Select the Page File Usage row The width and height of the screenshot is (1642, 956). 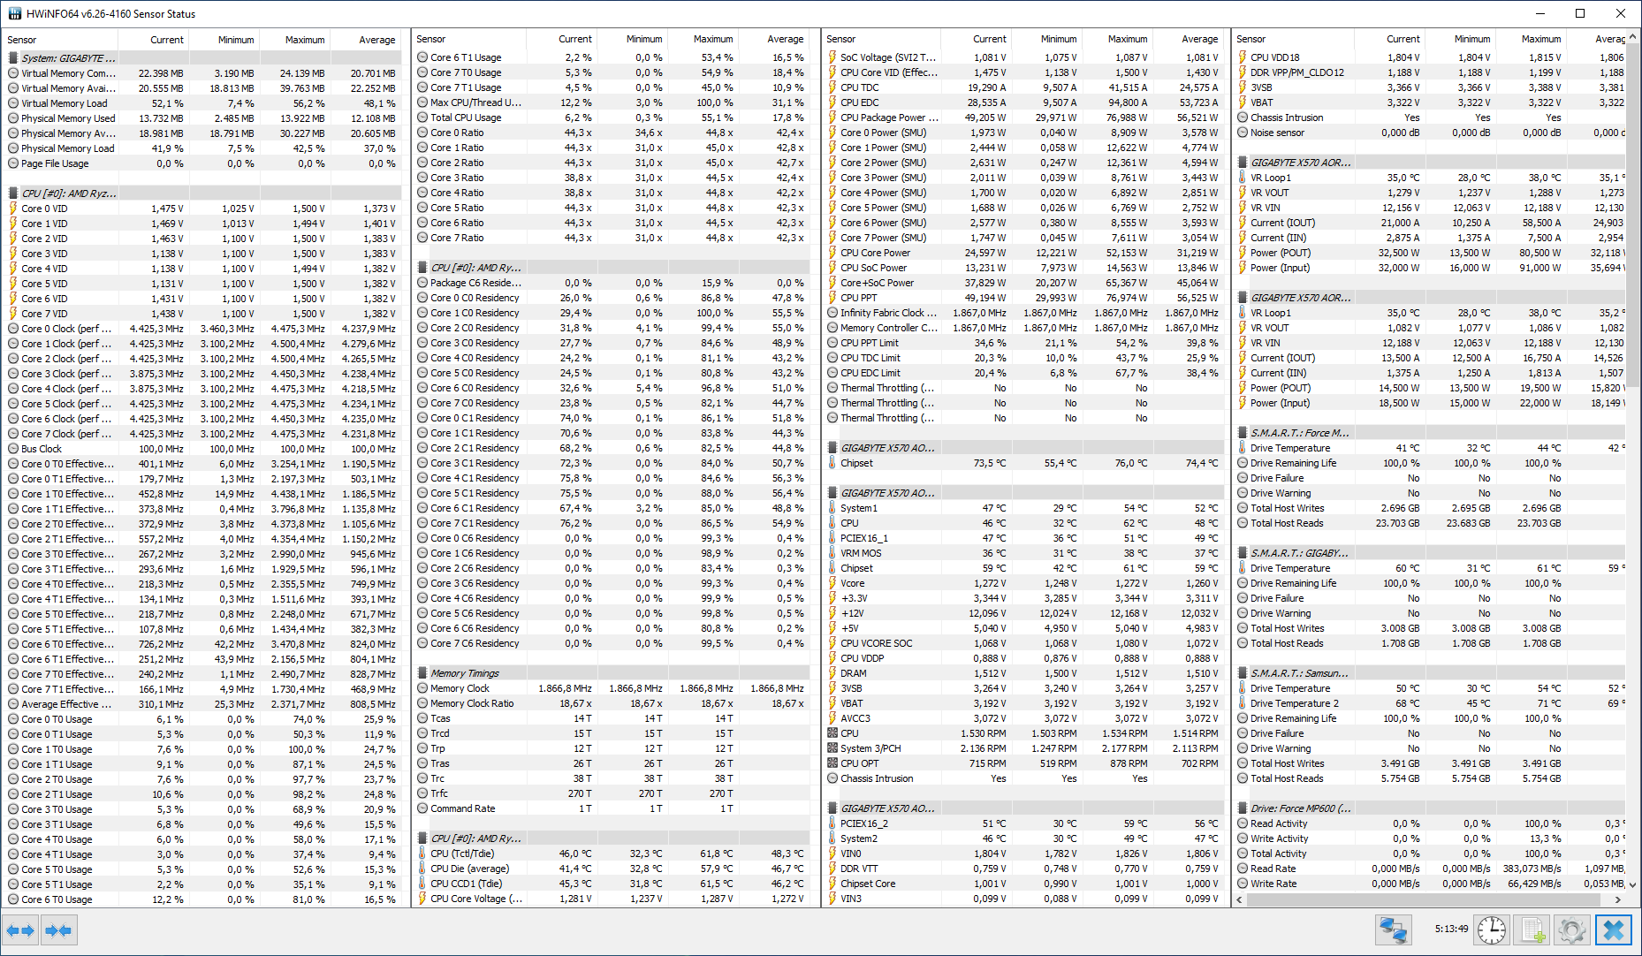coord(202,163)
